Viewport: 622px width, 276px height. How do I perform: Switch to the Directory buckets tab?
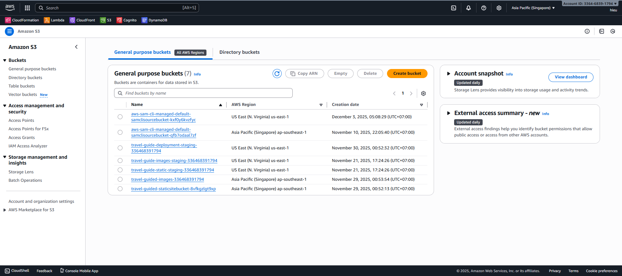pyautogui.click(x=239, y=52)
